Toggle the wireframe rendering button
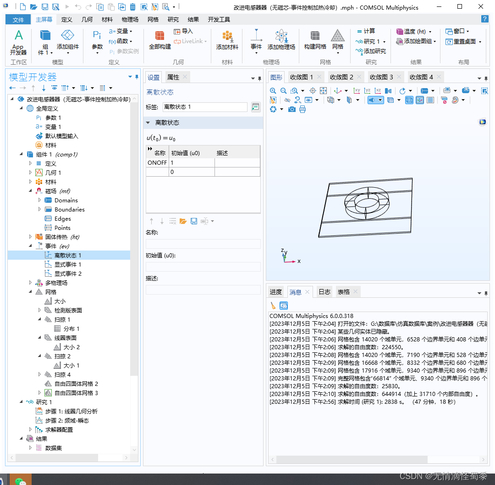This screenshot has width=495, height=485. click(x=409, y=100)
